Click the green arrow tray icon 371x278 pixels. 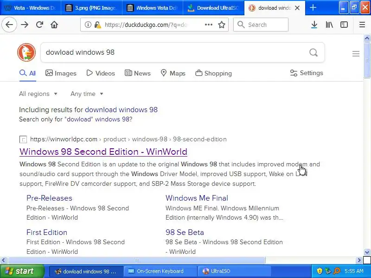(x=328, y=271)
